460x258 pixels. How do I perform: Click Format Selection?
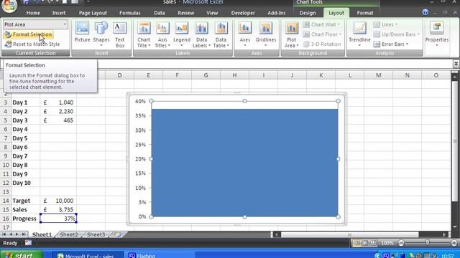pyautogui.click(x=28, y=34)
